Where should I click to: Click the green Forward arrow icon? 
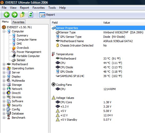[15, 15]
